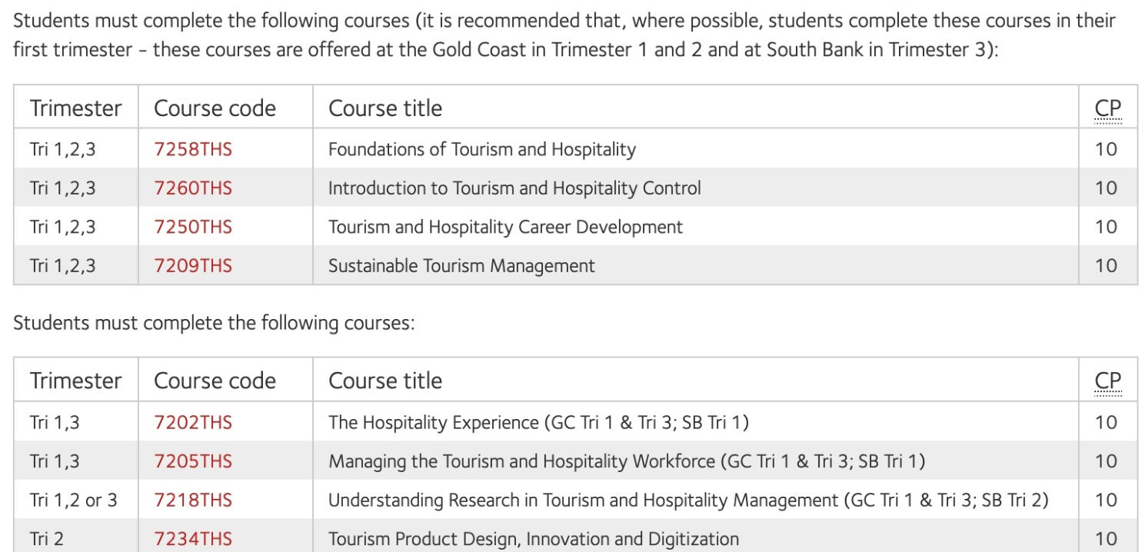Click the 7250THS course code
Screen dimensions: 1145x552
tap(193, 227)
